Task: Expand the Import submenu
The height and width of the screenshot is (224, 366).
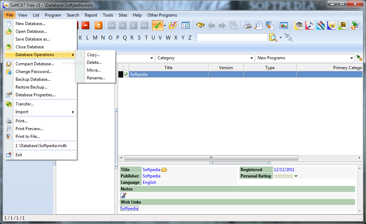Action: (x=41, y=112)
